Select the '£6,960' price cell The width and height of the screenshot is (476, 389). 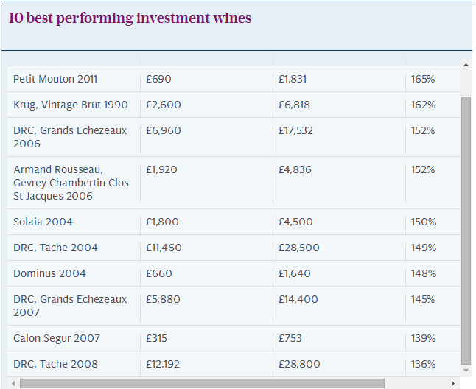click(x=206, y=137)
